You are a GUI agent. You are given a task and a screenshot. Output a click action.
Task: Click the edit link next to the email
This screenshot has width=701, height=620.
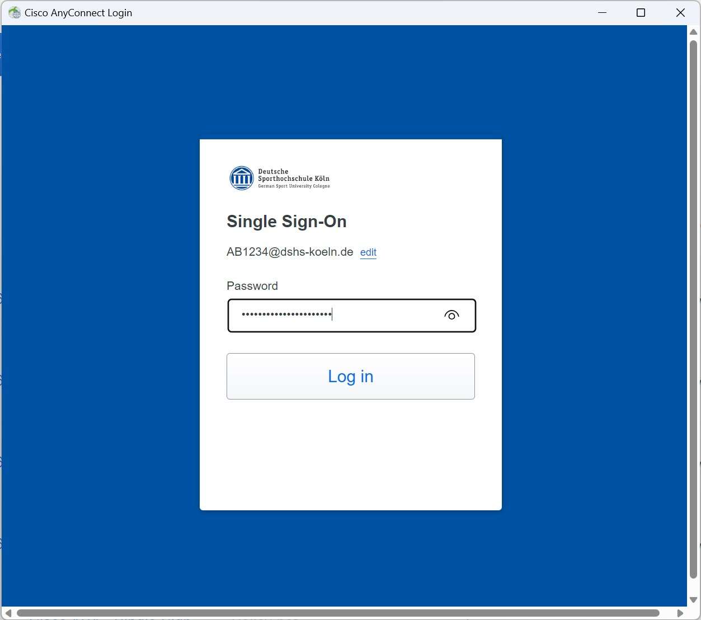368,252
